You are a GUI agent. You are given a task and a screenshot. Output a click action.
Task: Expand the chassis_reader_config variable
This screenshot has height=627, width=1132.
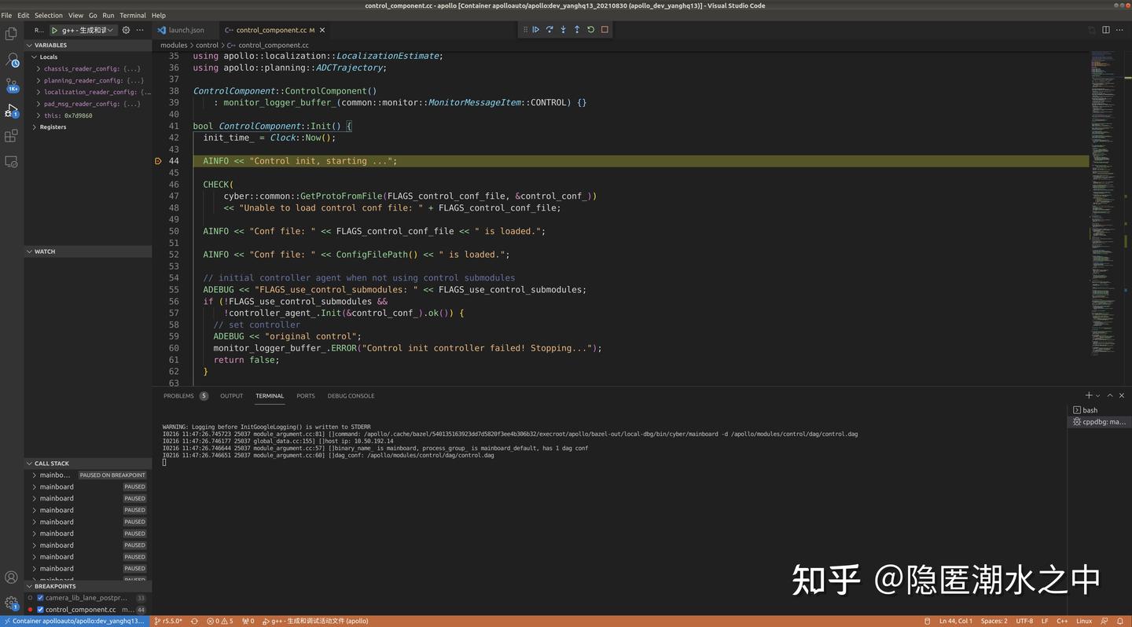(37, 68)
